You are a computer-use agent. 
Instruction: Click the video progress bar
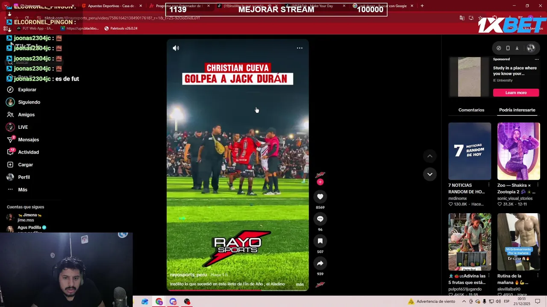(x=238, y=290)
